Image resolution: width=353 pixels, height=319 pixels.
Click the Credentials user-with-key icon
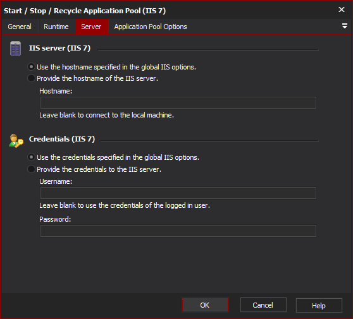[16, 141]
